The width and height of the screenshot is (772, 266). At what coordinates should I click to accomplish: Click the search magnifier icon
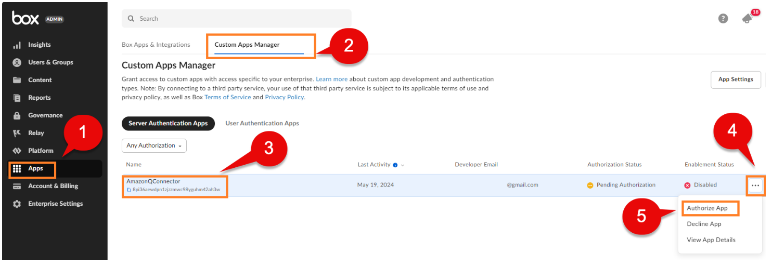(131, 19)
